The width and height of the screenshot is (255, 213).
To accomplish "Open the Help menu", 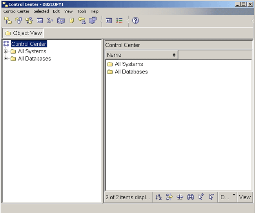I will pyautogui.click(x=95, y=11).
